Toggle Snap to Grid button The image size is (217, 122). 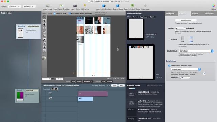(103, 81)
